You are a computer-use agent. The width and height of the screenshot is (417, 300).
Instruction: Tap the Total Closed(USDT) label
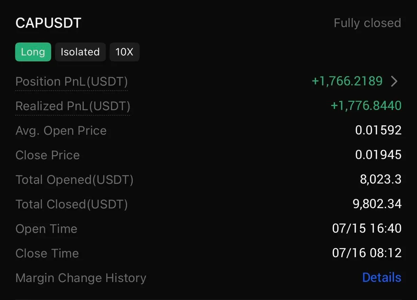(x=72, y=204)
